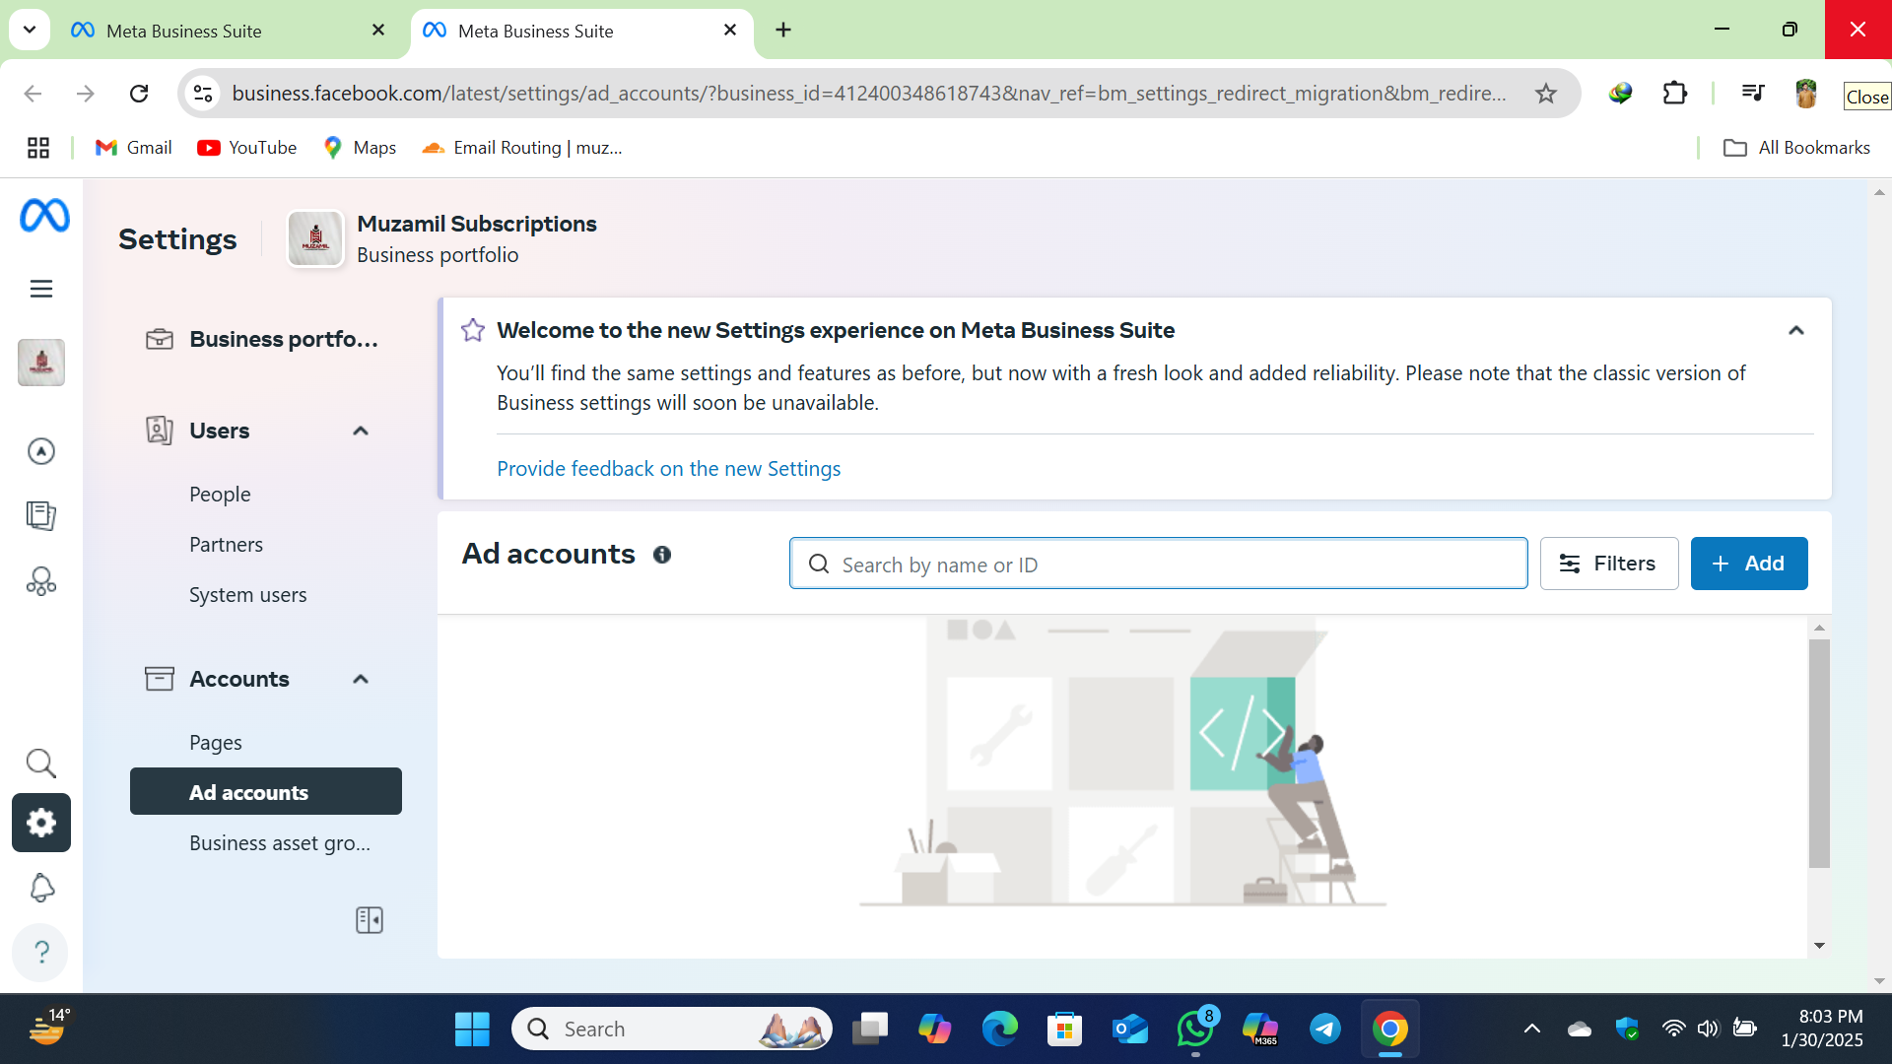Viewport: 1892px width, 1064px height.
Task: Open Microsoft Edge from the taskbar
Action: click(1000, 1030)
